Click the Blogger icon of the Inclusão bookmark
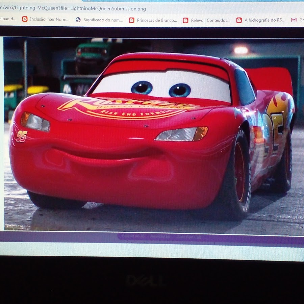This screenshot has height=304, width=304. (x=25, y=19)
